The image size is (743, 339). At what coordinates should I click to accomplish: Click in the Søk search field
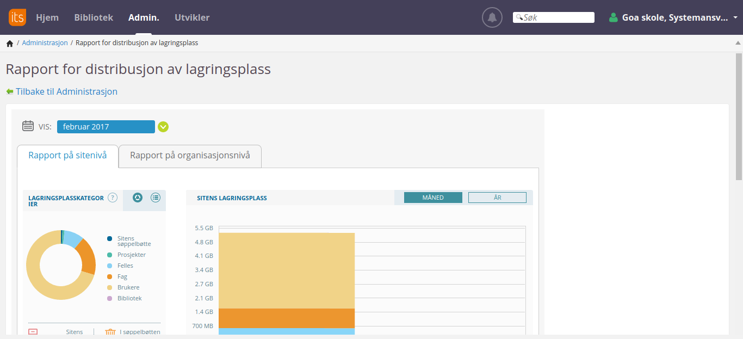[x=554, y=17]
